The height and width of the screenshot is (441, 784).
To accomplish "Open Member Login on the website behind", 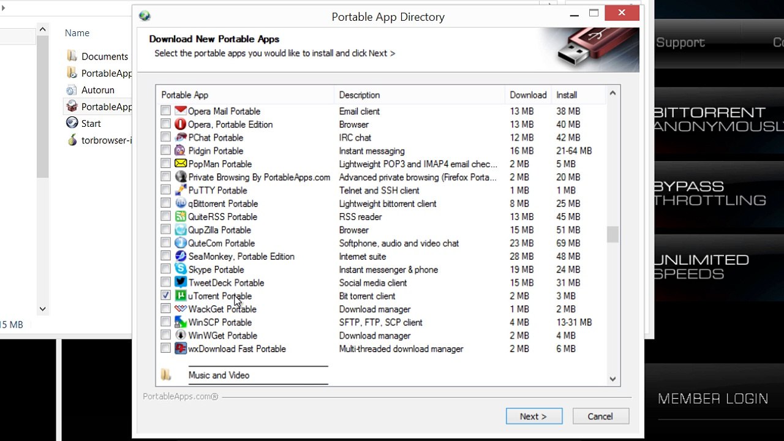I will tap(713, 399).
